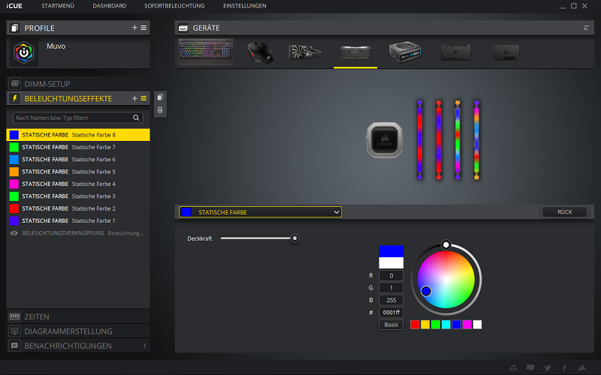
Task: Click the Basis color button
Action: 391,325
